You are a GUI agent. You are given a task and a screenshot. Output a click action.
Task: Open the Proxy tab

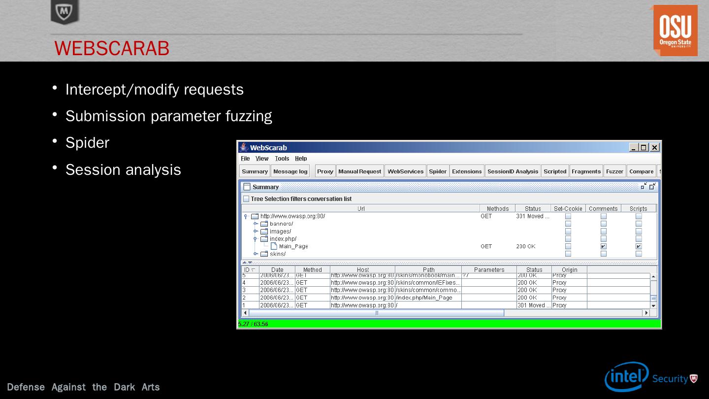click(325, 171)
